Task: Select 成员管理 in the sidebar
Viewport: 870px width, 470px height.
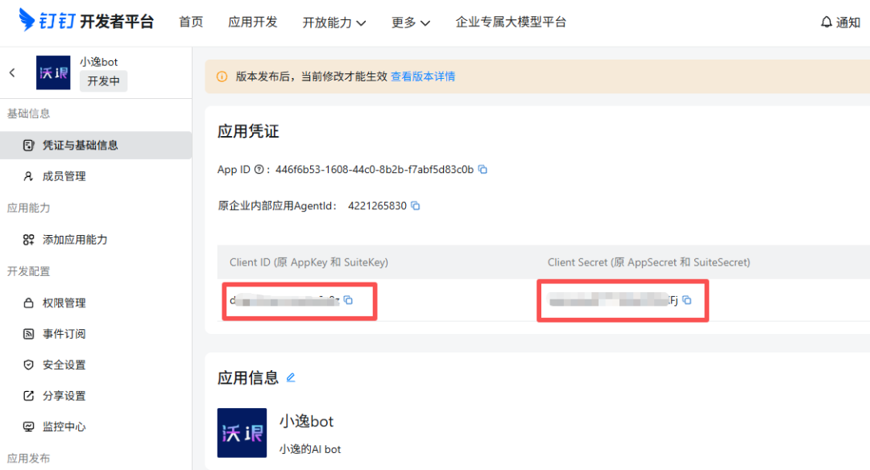Action: (x=64, y=176)
